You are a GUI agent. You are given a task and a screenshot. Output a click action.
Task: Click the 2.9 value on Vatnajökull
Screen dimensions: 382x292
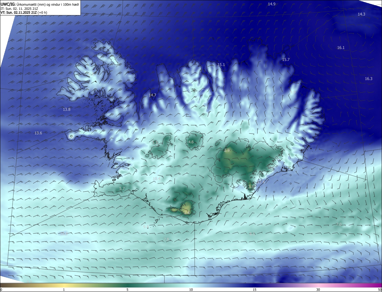point(227,150)
